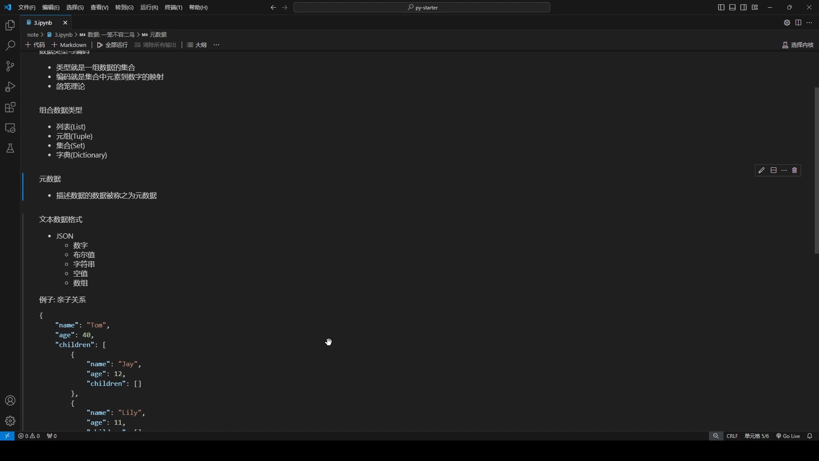
Task: Click the remote window indicator in status bar
Action: pos(7,436)
